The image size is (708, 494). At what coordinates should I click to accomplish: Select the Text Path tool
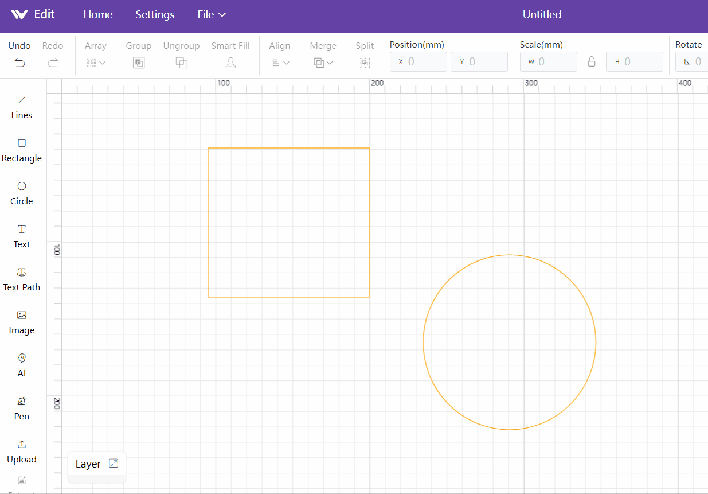click(22, 279)
